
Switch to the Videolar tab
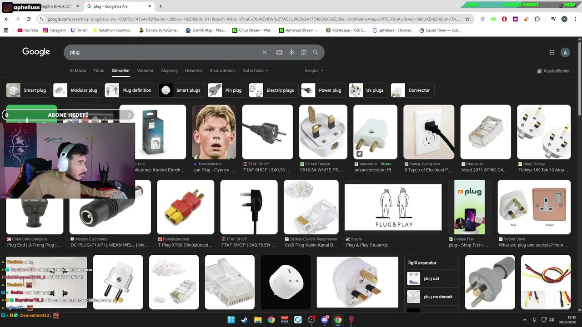click(145, 70)
